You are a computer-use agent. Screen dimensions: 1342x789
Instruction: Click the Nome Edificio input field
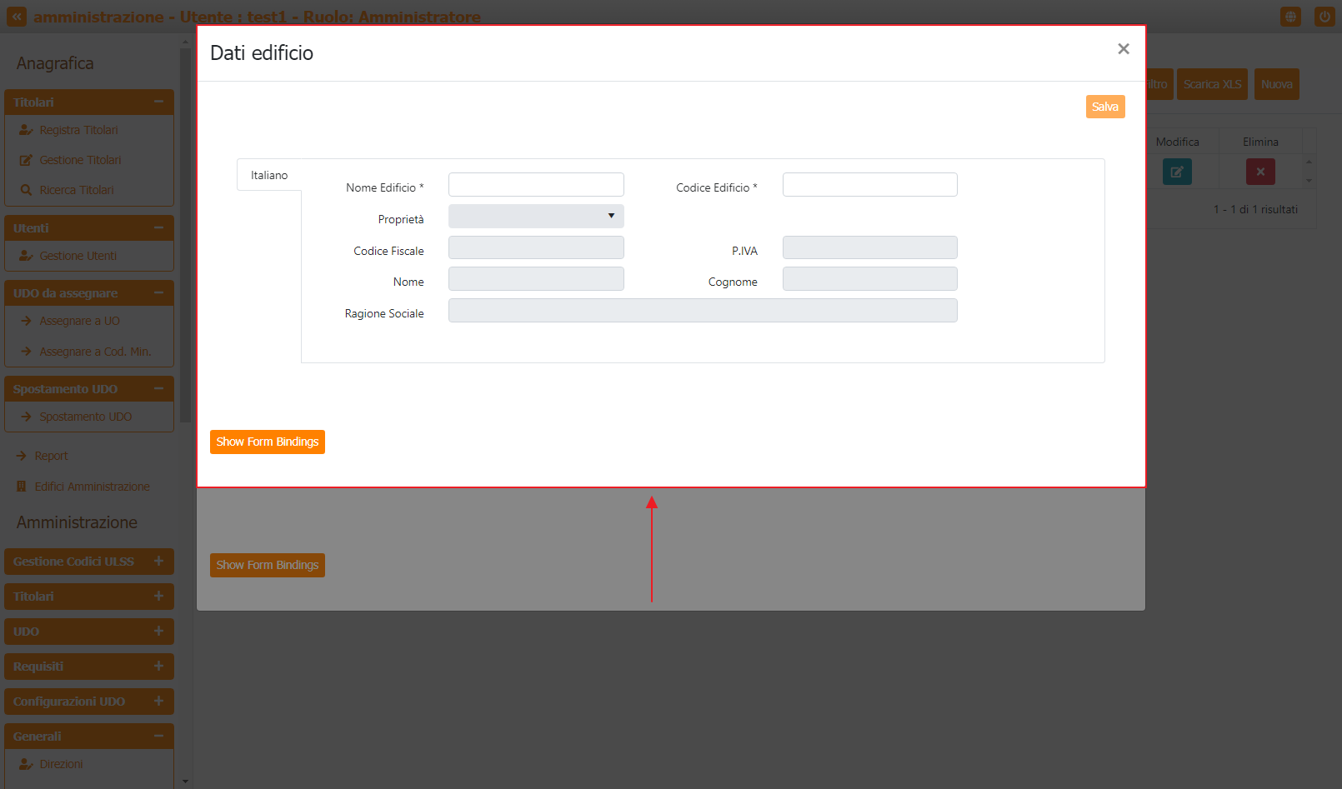click(x=536, y=185)
